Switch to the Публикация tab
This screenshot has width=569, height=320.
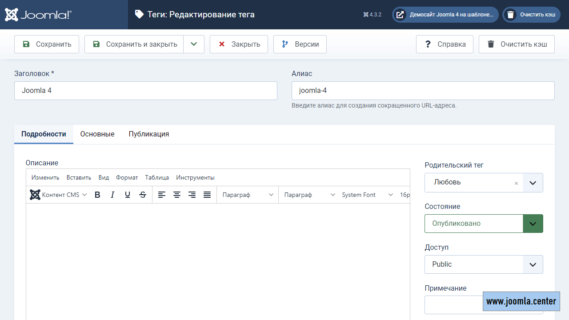tap(149, 134)
